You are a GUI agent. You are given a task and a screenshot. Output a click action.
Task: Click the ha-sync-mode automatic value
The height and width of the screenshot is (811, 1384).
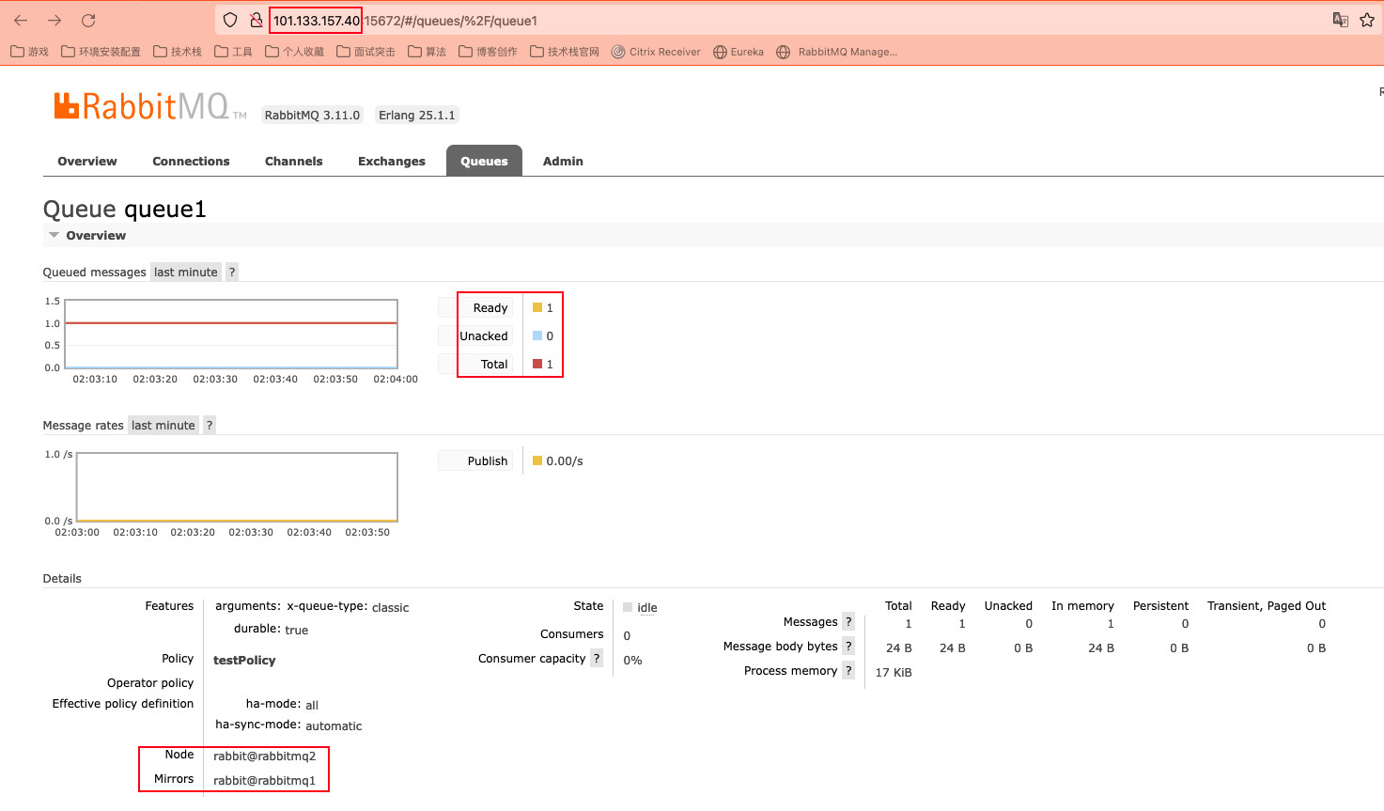334,725
